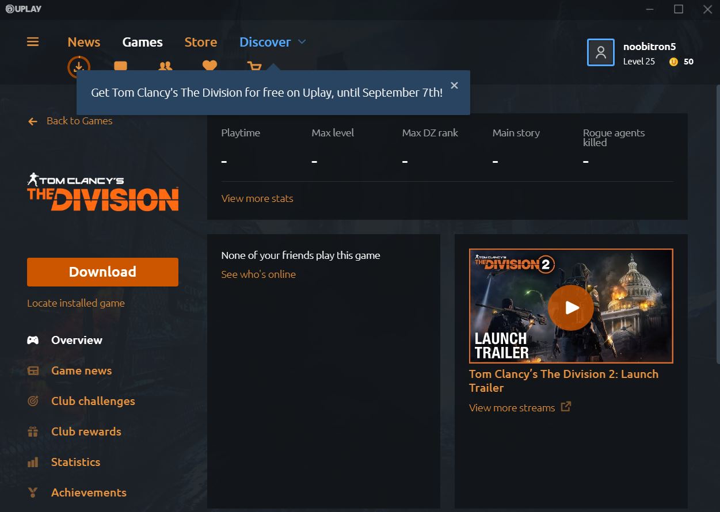Open Statistics in the sidebar
This screenshot has width=720, height=512.
[75, 462]
